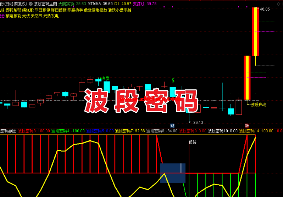Click the D1: 40.97 indicator value
Viewport: 283px width, 197px height.
pos(123,4)
